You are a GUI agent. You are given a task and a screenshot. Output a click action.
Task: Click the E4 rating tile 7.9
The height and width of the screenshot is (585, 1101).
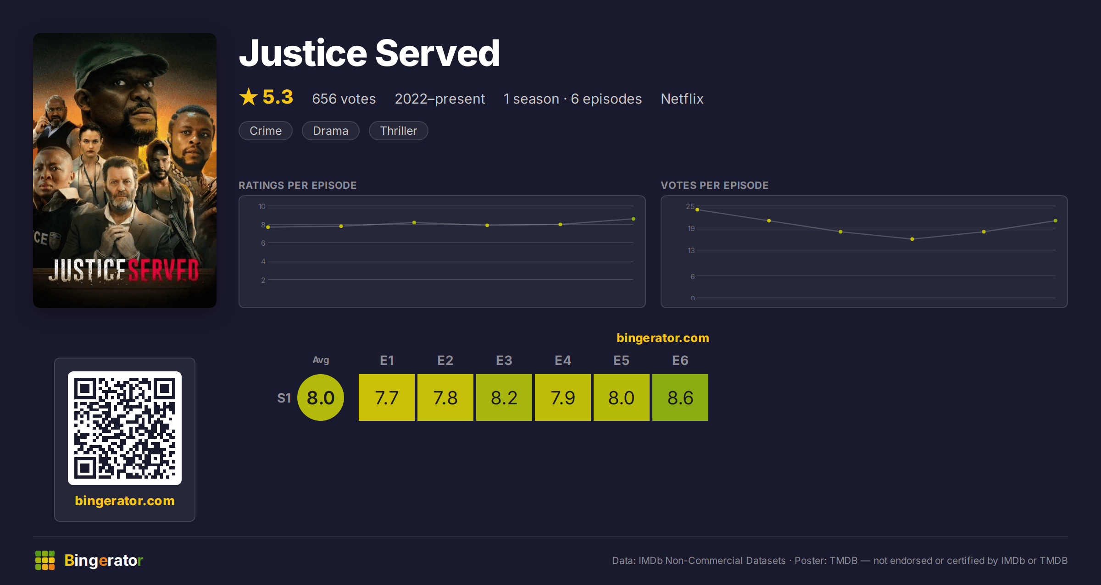pos(563,397)
